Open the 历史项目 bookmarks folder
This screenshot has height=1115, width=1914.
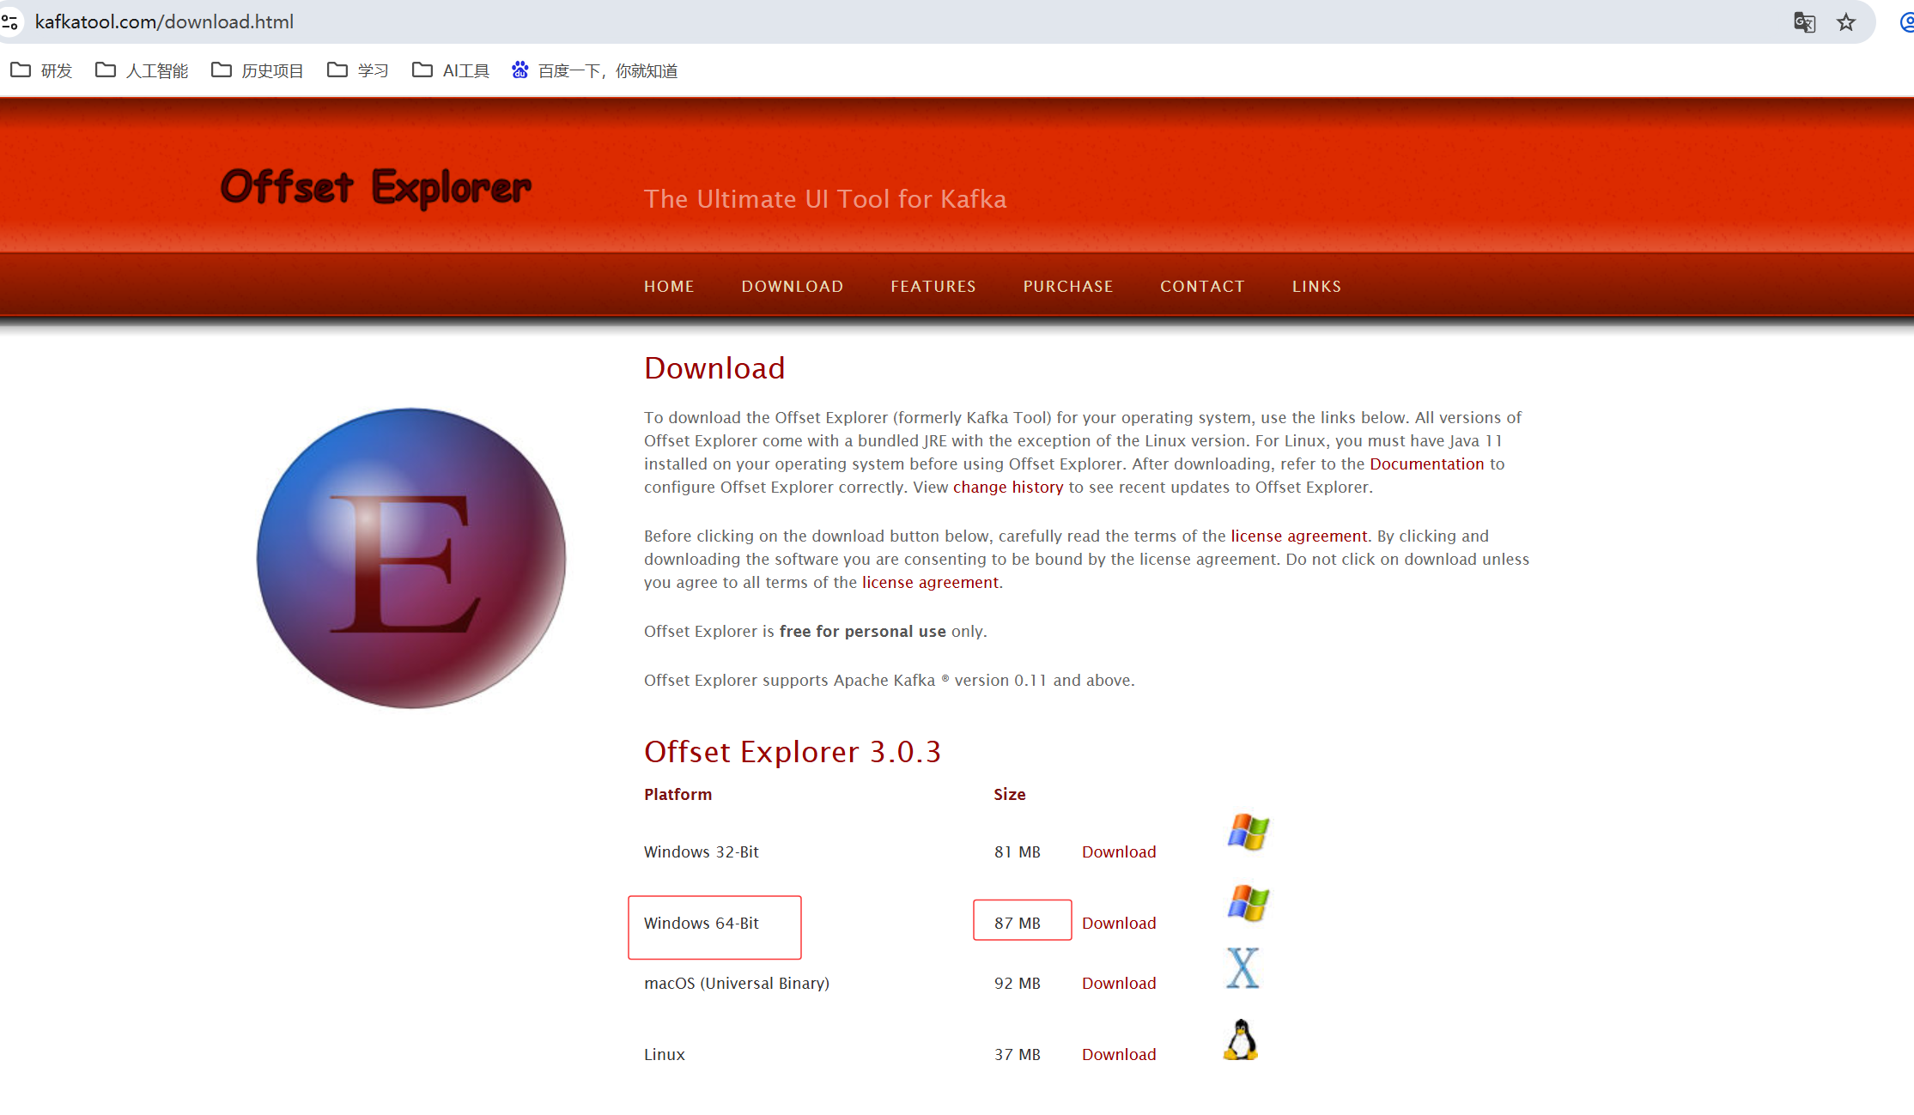tap(258, 70)
